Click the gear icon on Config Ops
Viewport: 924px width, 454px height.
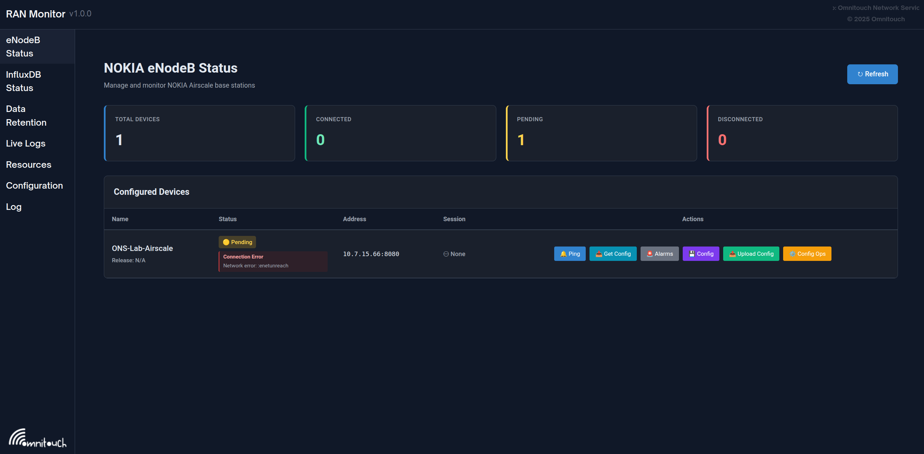point(792,254)
